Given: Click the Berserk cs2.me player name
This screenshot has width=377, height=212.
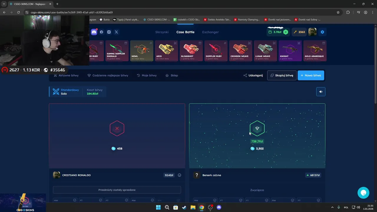Looking at the screenshot, I should click(x=212, y=175).
